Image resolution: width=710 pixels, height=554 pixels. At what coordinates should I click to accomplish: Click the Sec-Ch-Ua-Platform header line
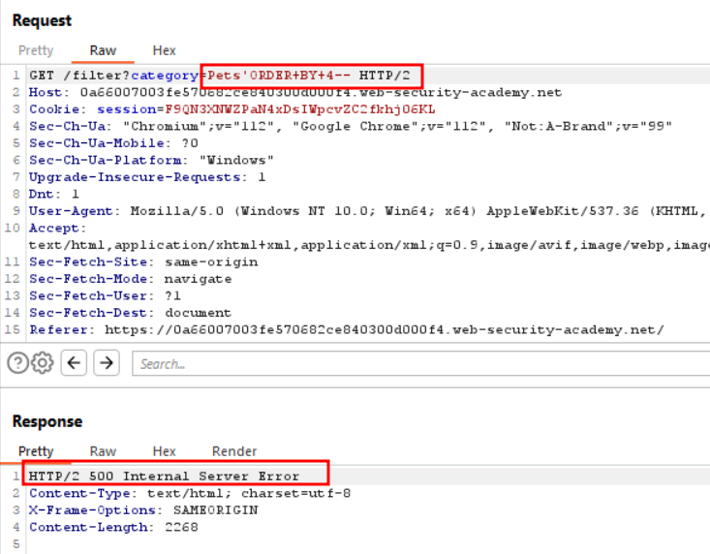(151, 160)
